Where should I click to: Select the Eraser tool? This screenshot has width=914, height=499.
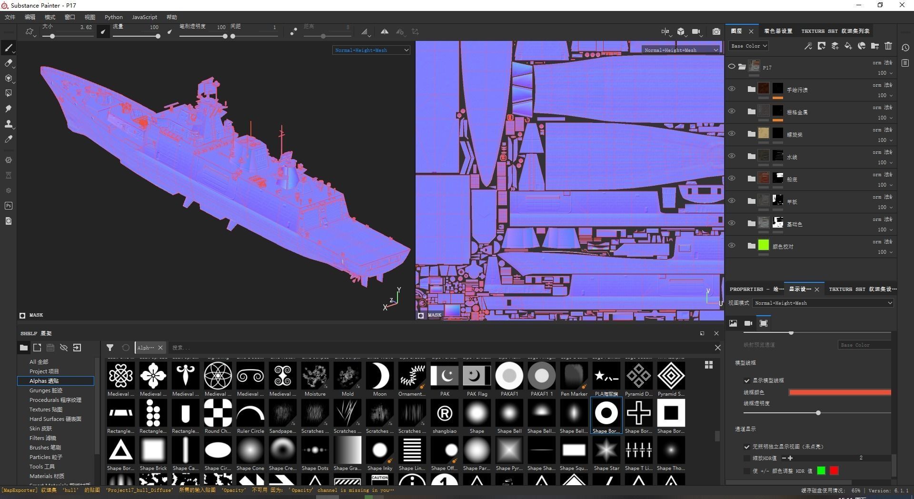pyautogui.click(x=8, y=63)
